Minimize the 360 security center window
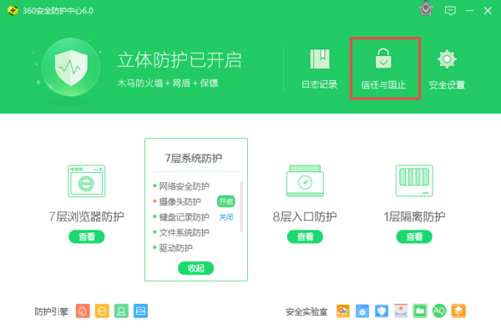501x334 pixels. [469, 11]
